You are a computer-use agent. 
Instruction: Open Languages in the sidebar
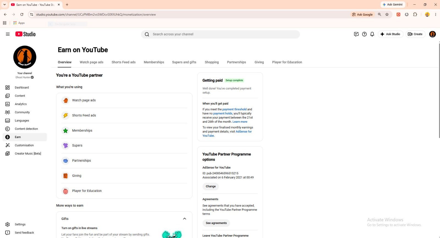coord(22,121)
